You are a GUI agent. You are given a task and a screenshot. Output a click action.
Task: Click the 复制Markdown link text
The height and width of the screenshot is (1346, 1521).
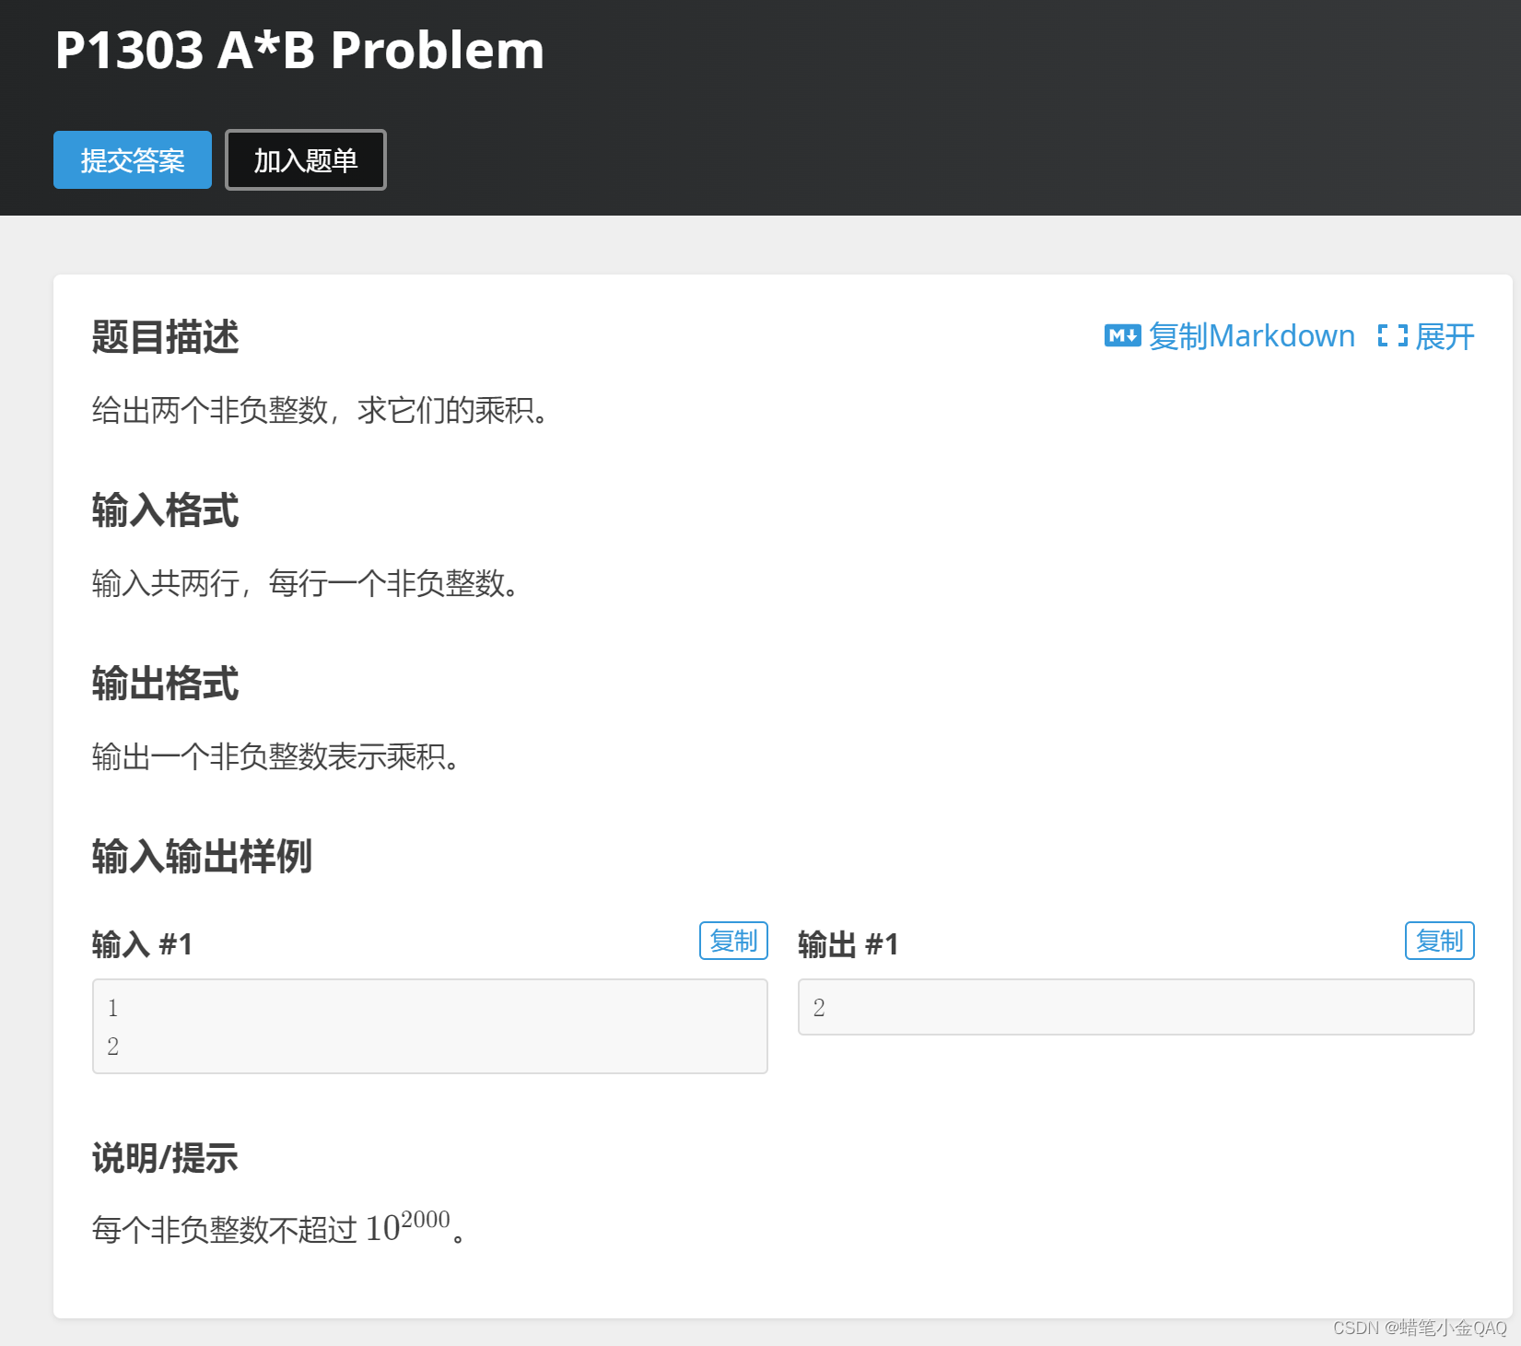(1251, 336)
